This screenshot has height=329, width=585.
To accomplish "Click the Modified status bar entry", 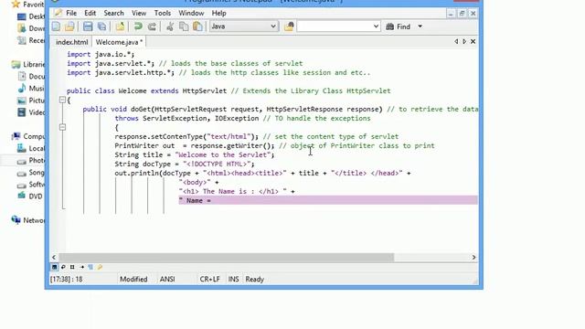I will pos(133,279).
